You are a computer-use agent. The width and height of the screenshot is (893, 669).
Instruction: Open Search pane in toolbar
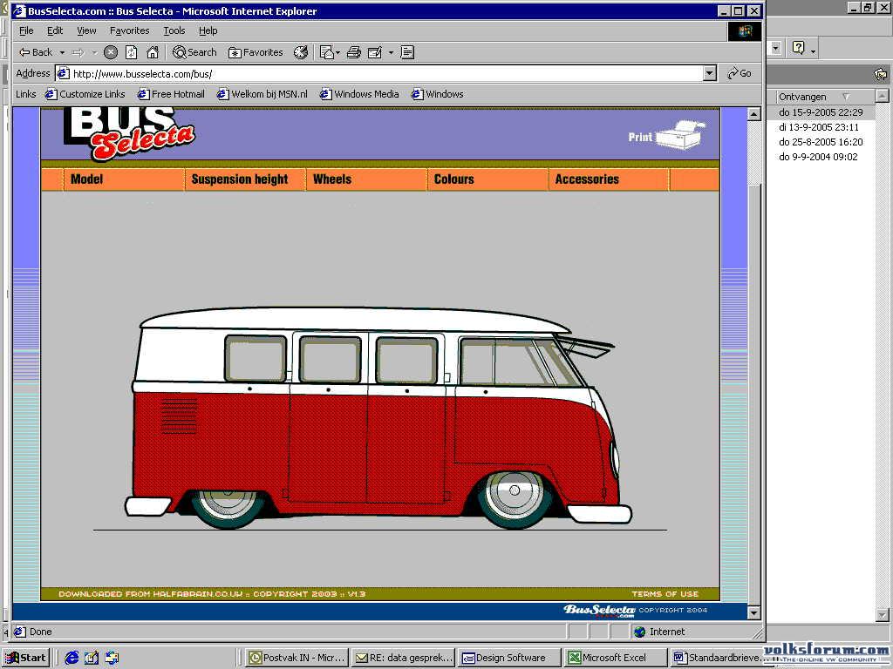(x=194, y=52)
